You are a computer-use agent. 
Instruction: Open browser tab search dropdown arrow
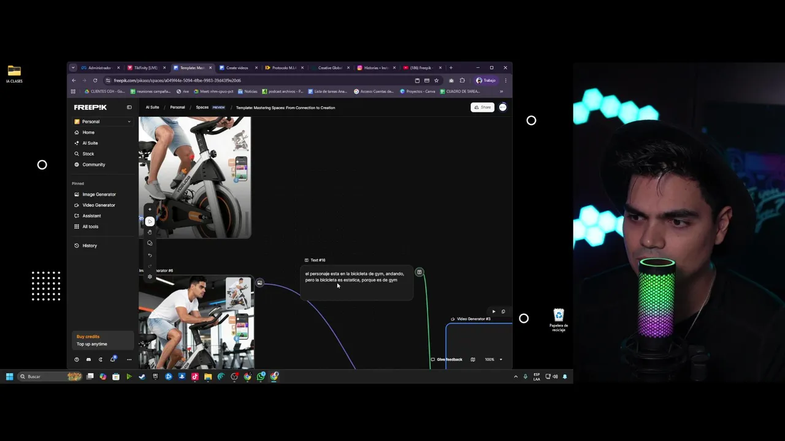tap(73, 68)
